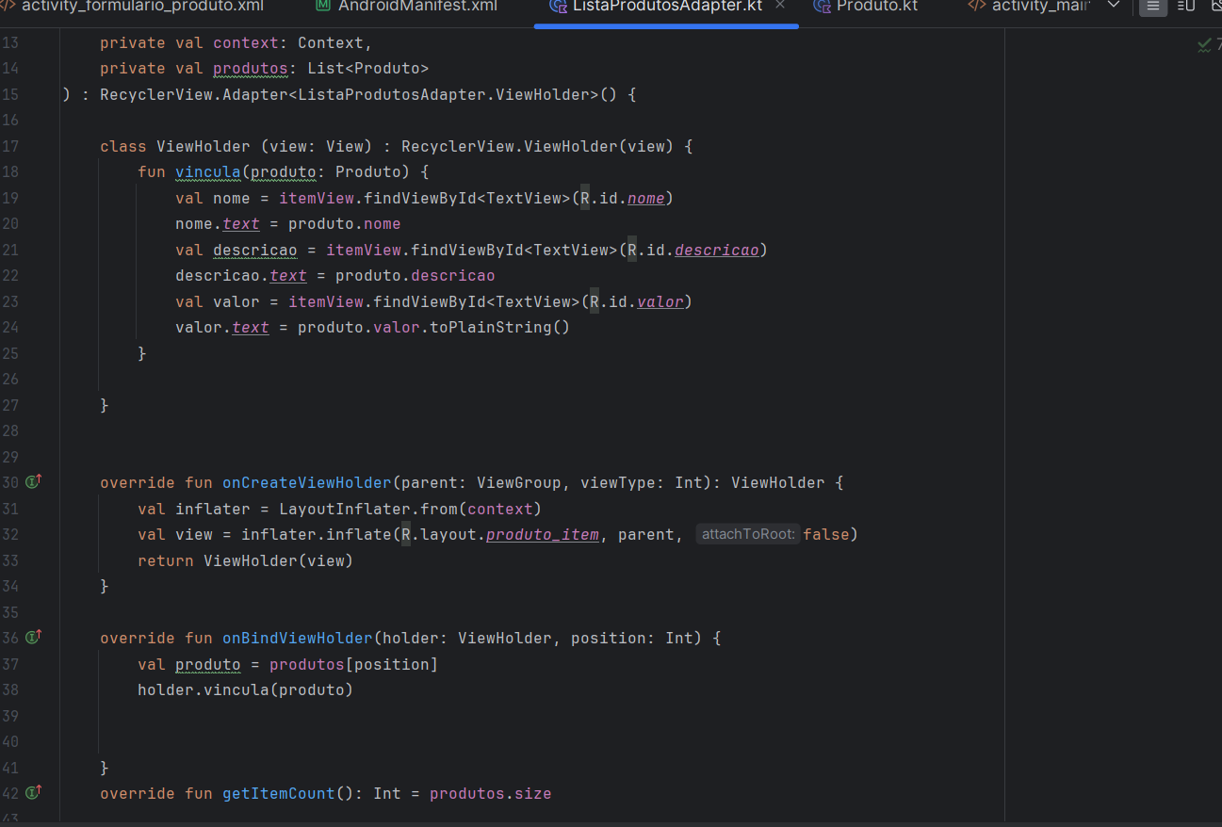Open the inspections widget green checkmark
Viewport: 1222px width, 827px height.
click(1205, 43)
